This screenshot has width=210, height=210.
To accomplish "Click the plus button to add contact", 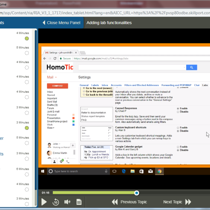I will [73, 145].
